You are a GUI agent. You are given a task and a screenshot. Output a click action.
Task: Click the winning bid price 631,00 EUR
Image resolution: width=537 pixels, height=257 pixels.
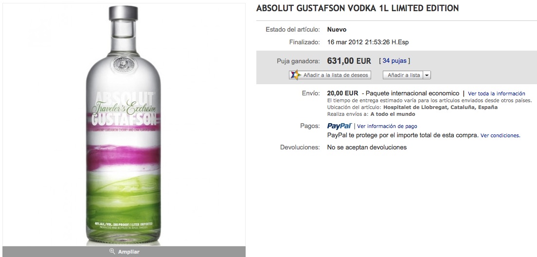tap(349, 61)
